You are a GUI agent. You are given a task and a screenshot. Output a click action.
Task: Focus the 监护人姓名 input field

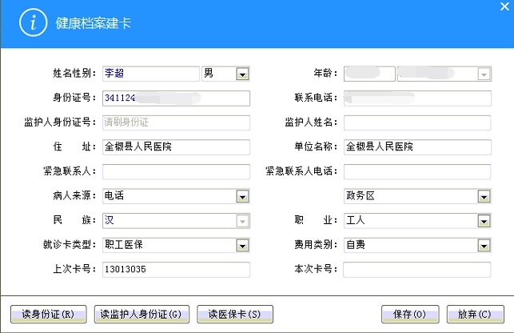[417, 122]
